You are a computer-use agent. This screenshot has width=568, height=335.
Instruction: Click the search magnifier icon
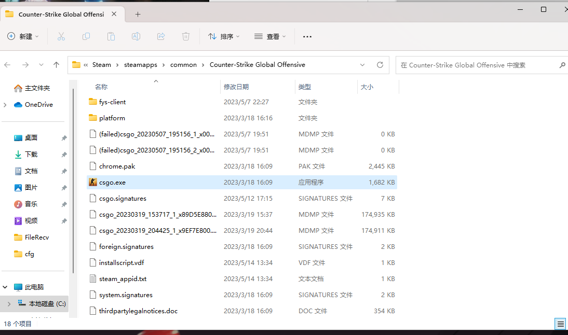tap(562, 65)
